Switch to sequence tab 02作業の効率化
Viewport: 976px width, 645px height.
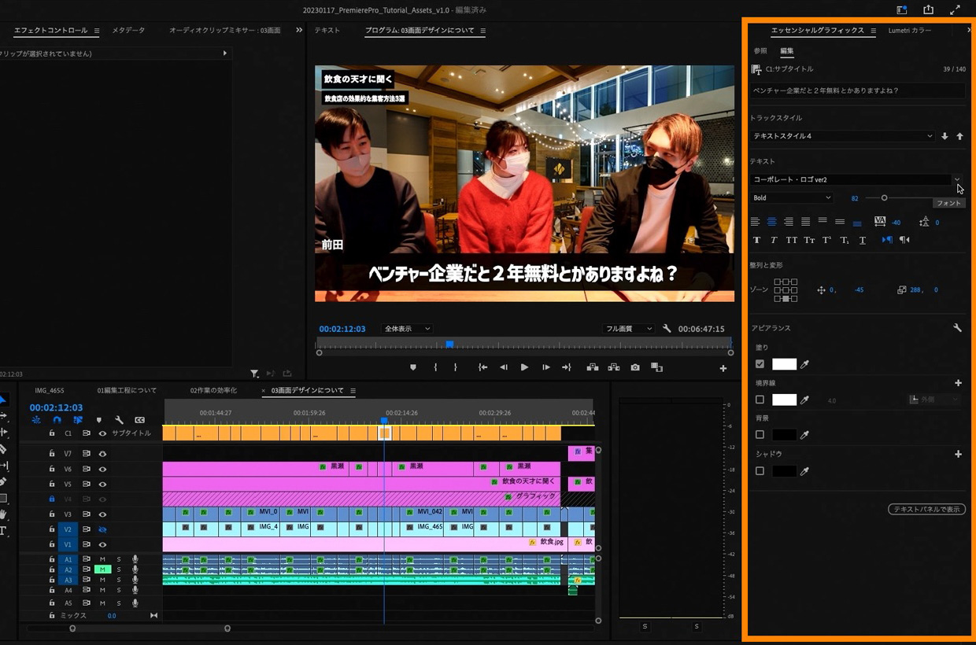click(213, 390)
